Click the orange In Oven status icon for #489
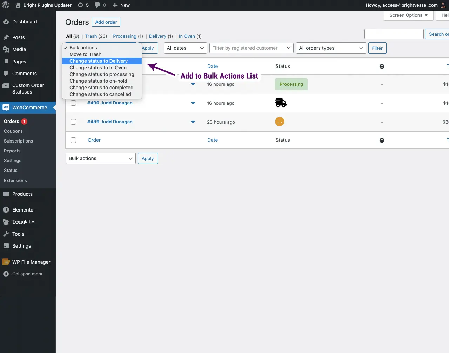449x353 pixels. pyautogui.click(x=280, y=122)
